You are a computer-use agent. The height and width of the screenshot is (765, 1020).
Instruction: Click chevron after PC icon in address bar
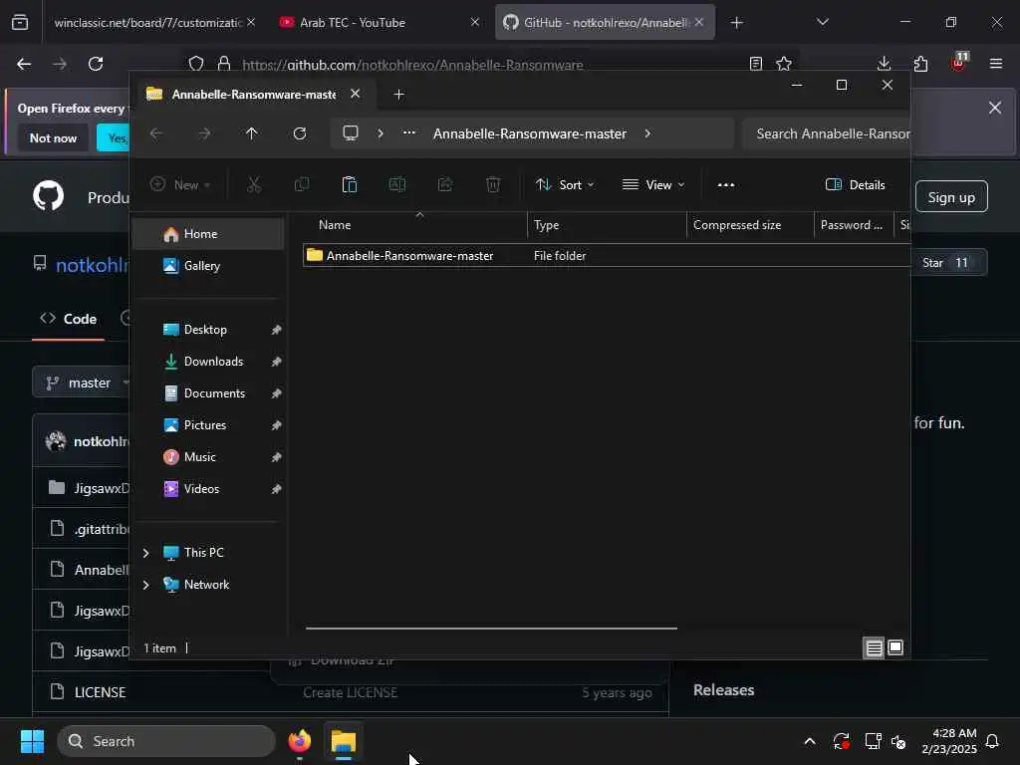381,133
